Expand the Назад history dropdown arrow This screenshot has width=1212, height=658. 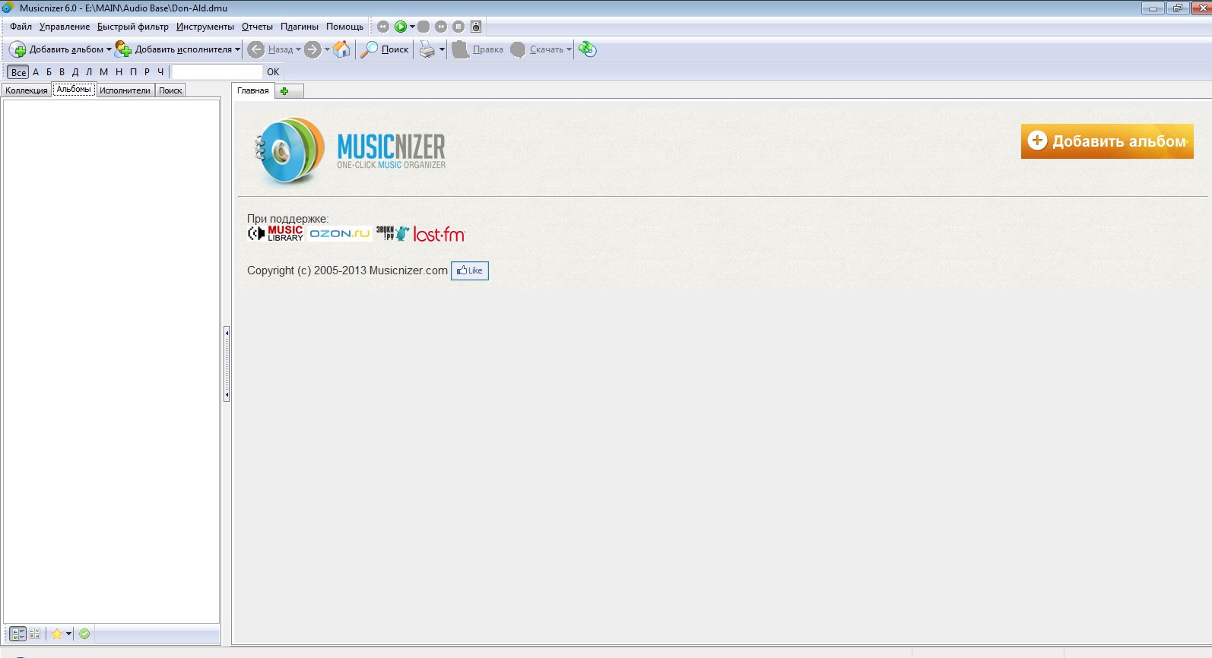pyautogui.click(x=298, y=49)
